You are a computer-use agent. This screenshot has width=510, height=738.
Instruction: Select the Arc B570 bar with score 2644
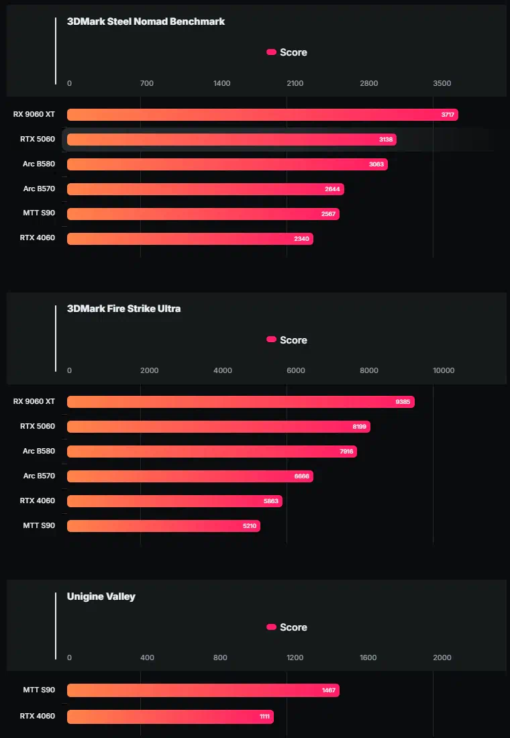(206, 189)
